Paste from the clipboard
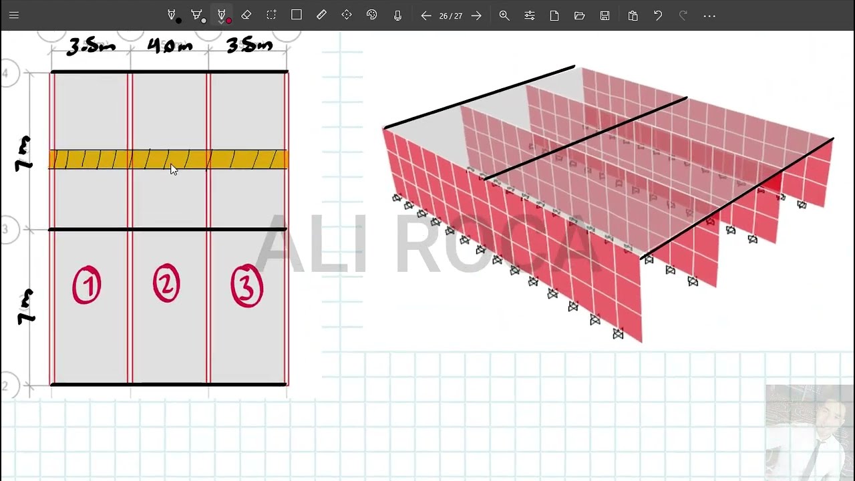The height and width of the screenshot is (481, 855). [x=633, y=15]
